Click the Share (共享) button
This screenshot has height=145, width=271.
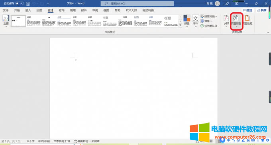pyautogui.click(x=262, y=10)
